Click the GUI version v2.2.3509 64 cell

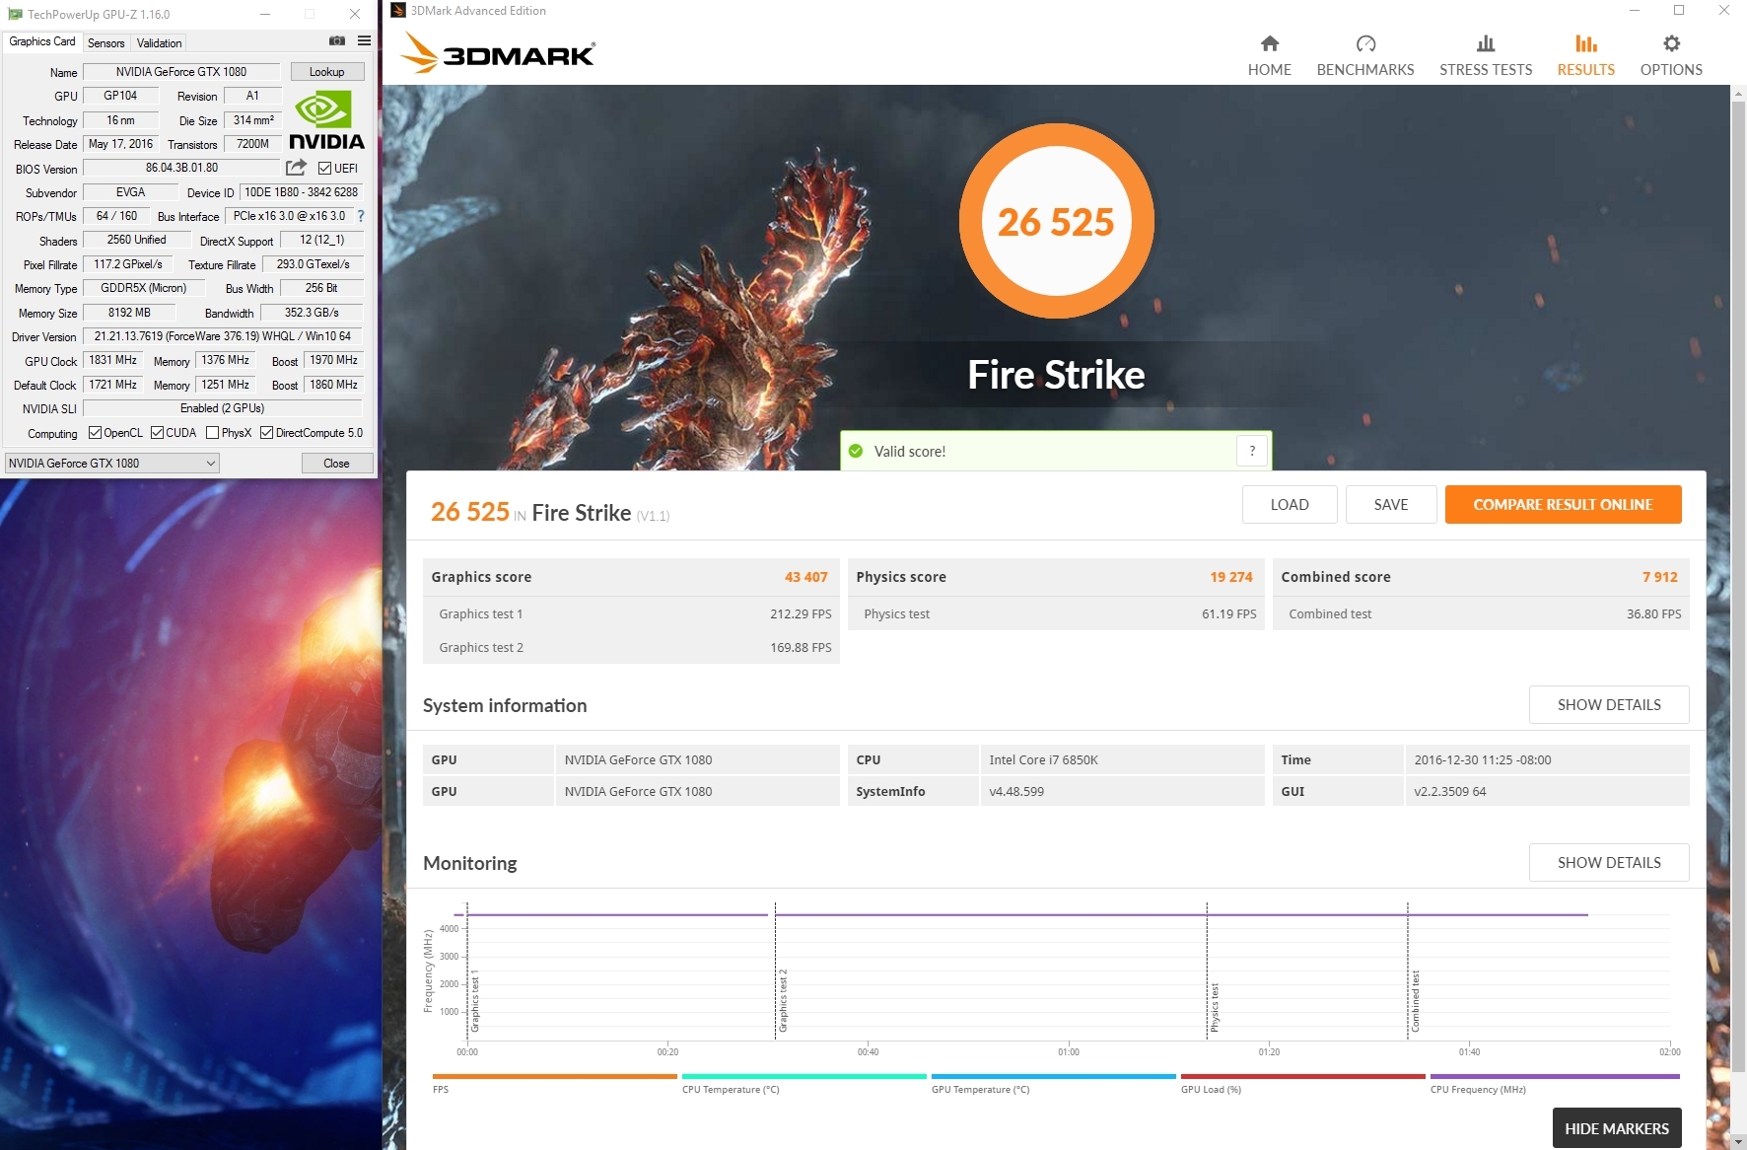pos(1547,791)
